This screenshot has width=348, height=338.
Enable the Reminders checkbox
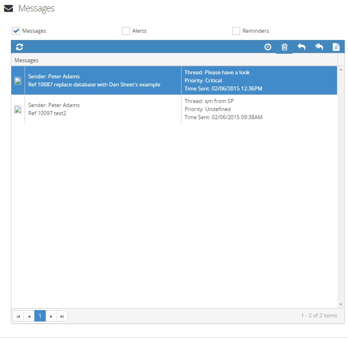click(x=236, y=31)
